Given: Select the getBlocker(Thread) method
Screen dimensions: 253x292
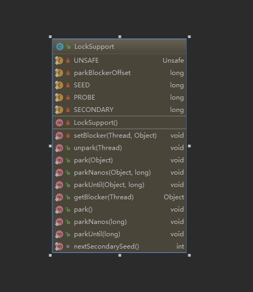Looking at the screenshot, I should 104,197.
